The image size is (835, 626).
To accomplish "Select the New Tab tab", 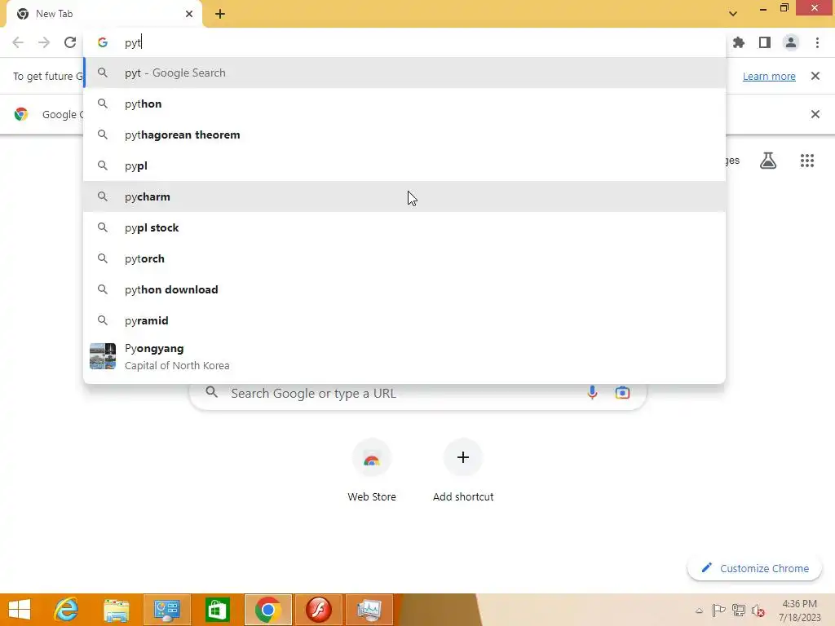I will point(104,15).
